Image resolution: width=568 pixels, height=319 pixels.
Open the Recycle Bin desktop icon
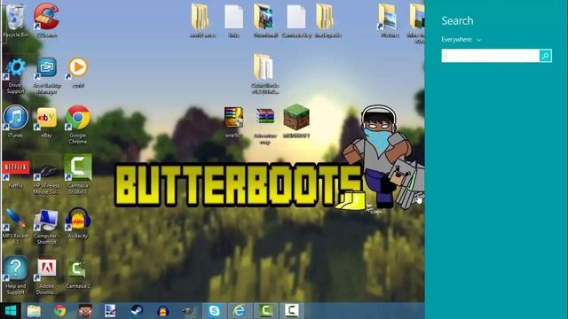click(15, 17)
